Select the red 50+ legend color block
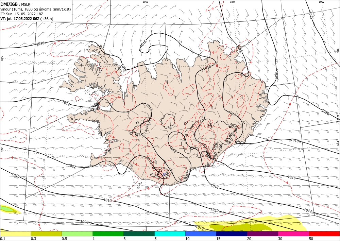The image size is (340, 241). [324, 234]
